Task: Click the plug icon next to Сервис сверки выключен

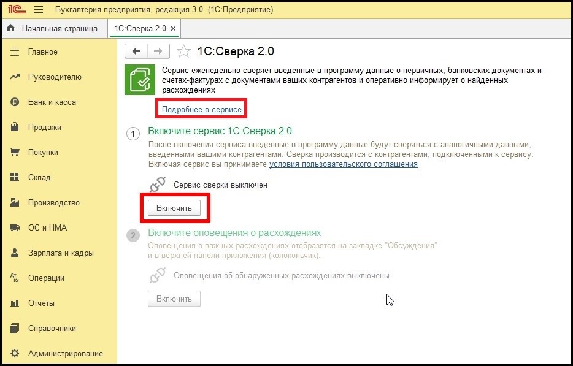Action: pyautogui.click(x=158, y=185)
